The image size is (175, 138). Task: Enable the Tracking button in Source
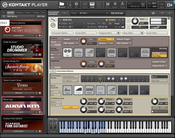click(x=106, y=39)
